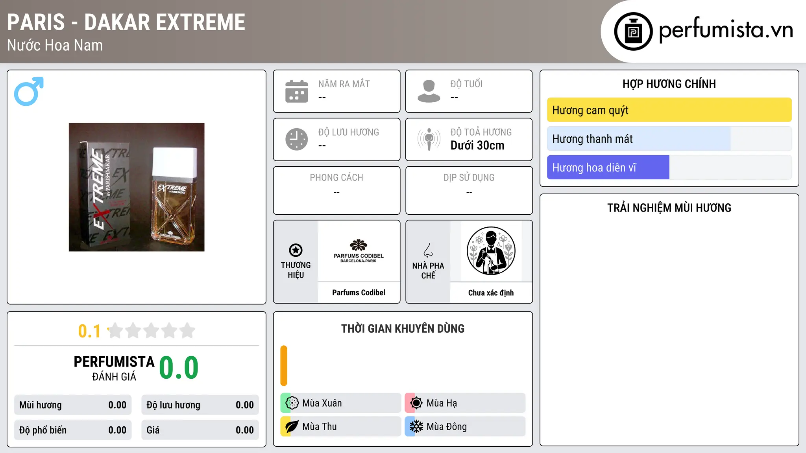This screenshot has width=806, height=453.
Task: Click the Parfums Codibel brand logo
Action: click(x=359, y=251)
